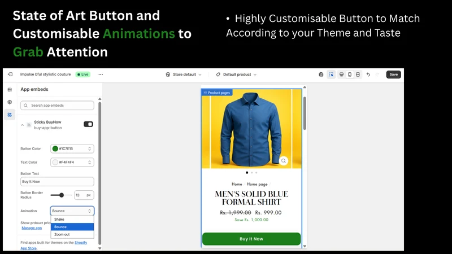The height and width of the screenshot is (254, 452).
Task: Open the three-dot more actions menu
Action: [101, 75]
